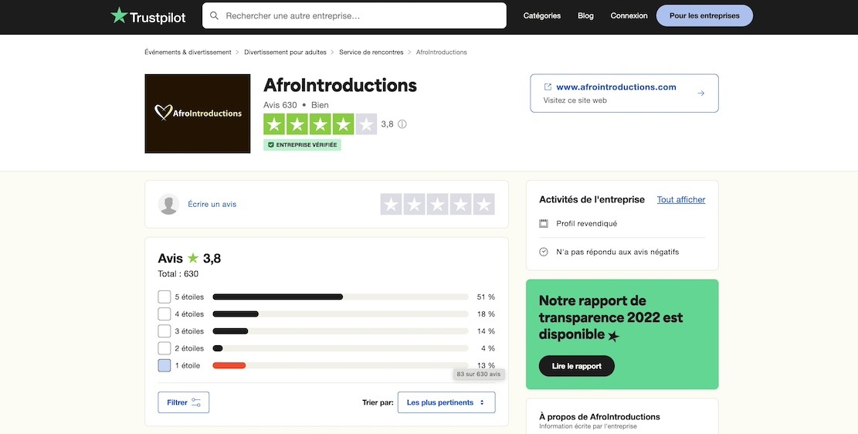
Task: Click the Service de rencontres breadcrumb
Action: (x=371, y=52)
